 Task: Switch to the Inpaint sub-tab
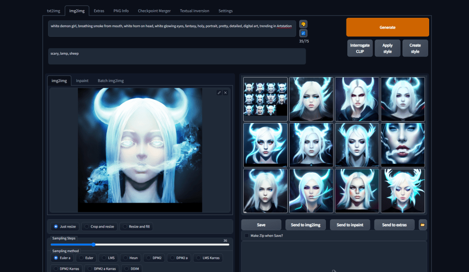[82, 81]
